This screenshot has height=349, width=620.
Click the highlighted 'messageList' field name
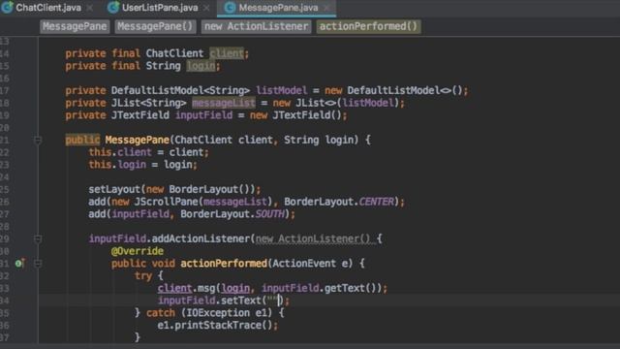(x=224, y=103)
